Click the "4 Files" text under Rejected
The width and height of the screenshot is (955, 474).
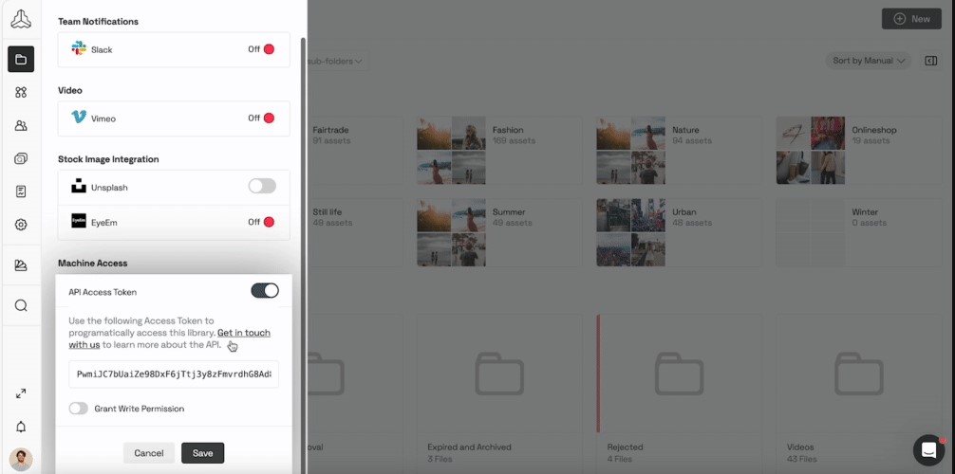coord(620,458)
